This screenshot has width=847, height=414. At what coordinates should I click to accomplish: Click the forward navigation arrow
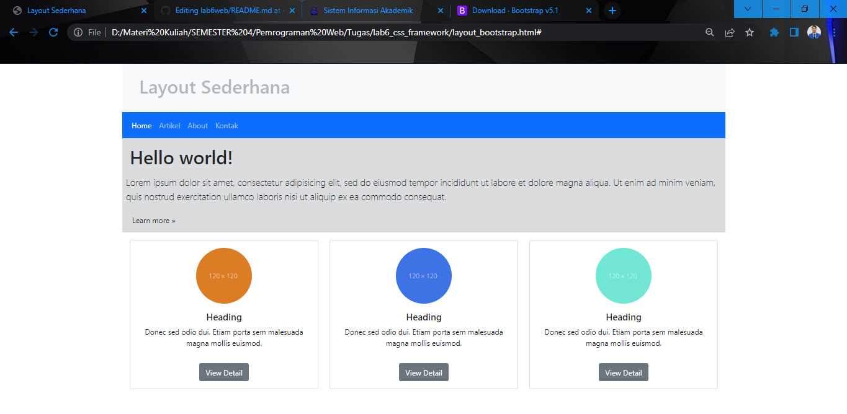pyautogui.click(x=33, y=32)
